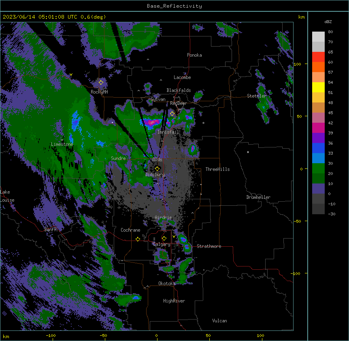Screen dimensions: 349x341
Task: Click the yellow diamond marker above Calgary label
Action: (x=164, y=239)
